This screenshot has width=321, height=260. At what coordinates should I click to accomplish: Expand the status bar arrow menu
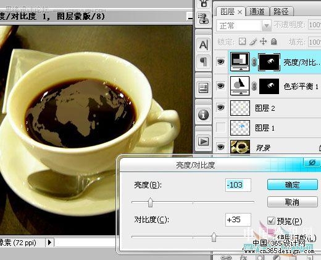click(49, 242)
